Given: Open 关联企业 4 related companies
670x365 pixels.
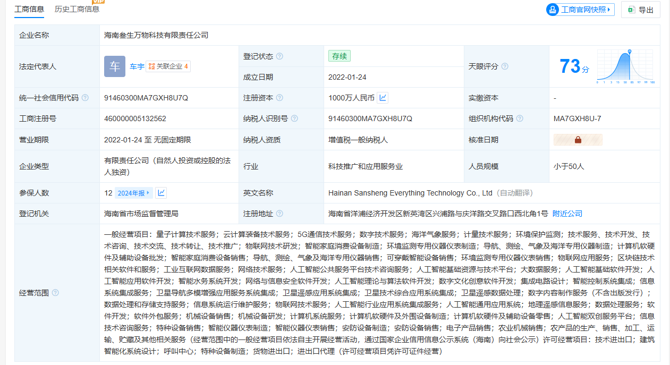Looking at the screenshot, I should click(x=168, y=66).
